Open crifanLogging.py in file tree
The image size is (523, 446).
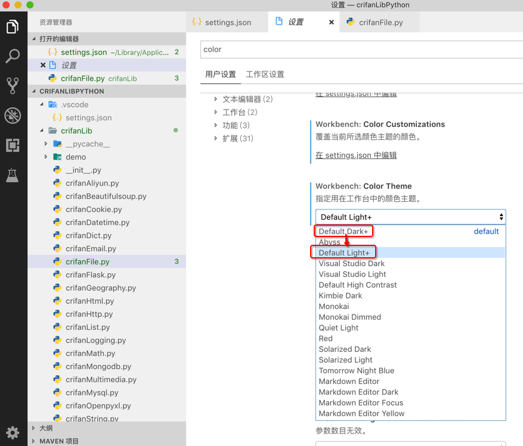(107, 340)
